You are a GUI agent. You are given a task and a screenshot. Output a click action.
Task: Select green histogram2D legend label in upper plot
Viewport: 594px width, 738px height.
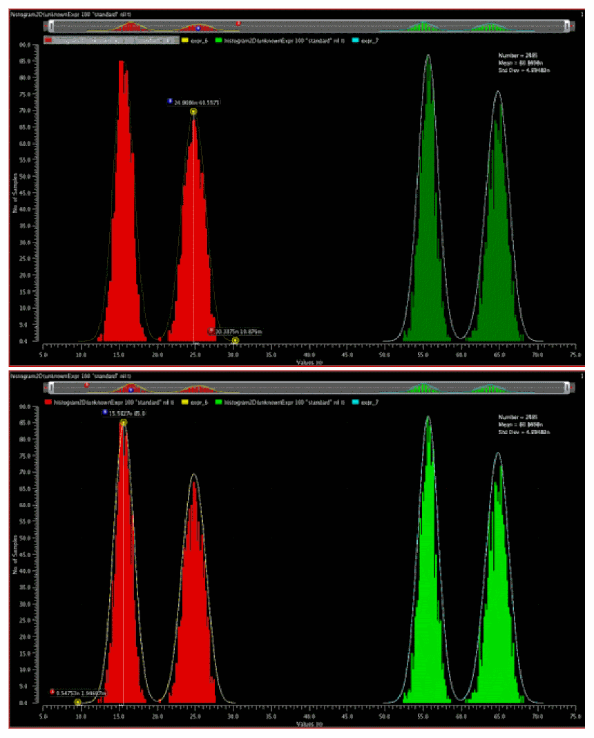pyautogui.click(x=284, y=41)
